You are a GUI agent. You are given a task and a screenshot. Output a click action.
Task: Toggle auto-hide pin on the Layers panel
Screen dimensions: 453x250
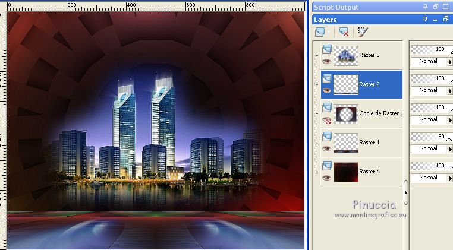coord(425,19)
